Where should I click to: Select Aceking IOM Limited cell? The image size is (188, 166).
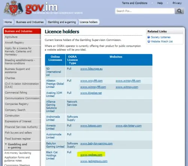55,94
